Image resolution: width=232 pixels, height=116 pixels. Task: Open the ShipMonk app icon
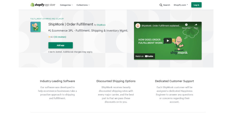[36, 27]
